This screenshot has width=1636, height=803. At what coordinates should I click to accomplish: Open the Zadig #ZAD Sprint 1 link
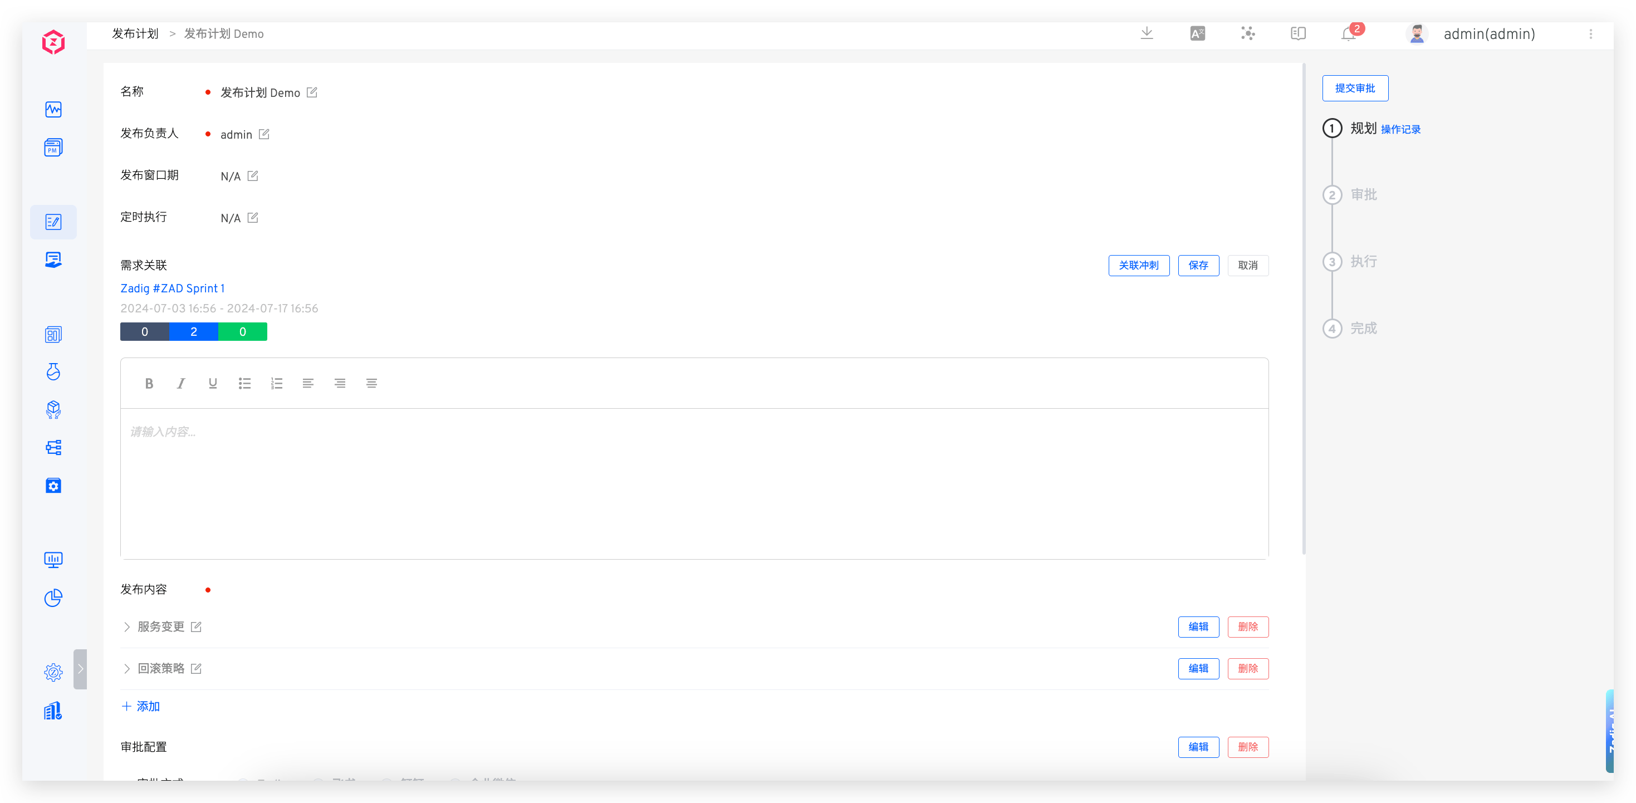click(x=172, y=288)
